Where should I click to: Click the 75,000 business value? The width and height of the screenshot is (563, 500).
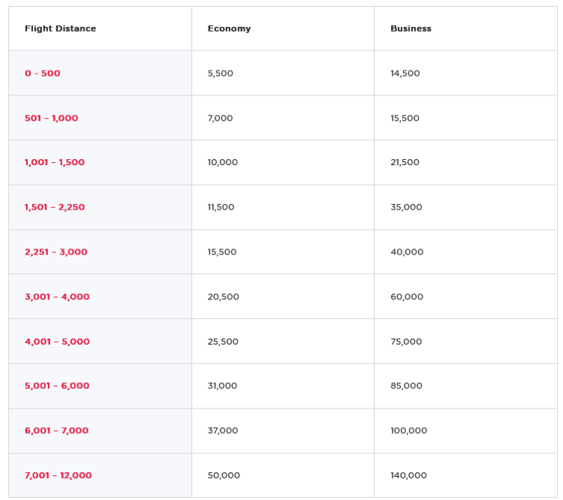point(406,342)
